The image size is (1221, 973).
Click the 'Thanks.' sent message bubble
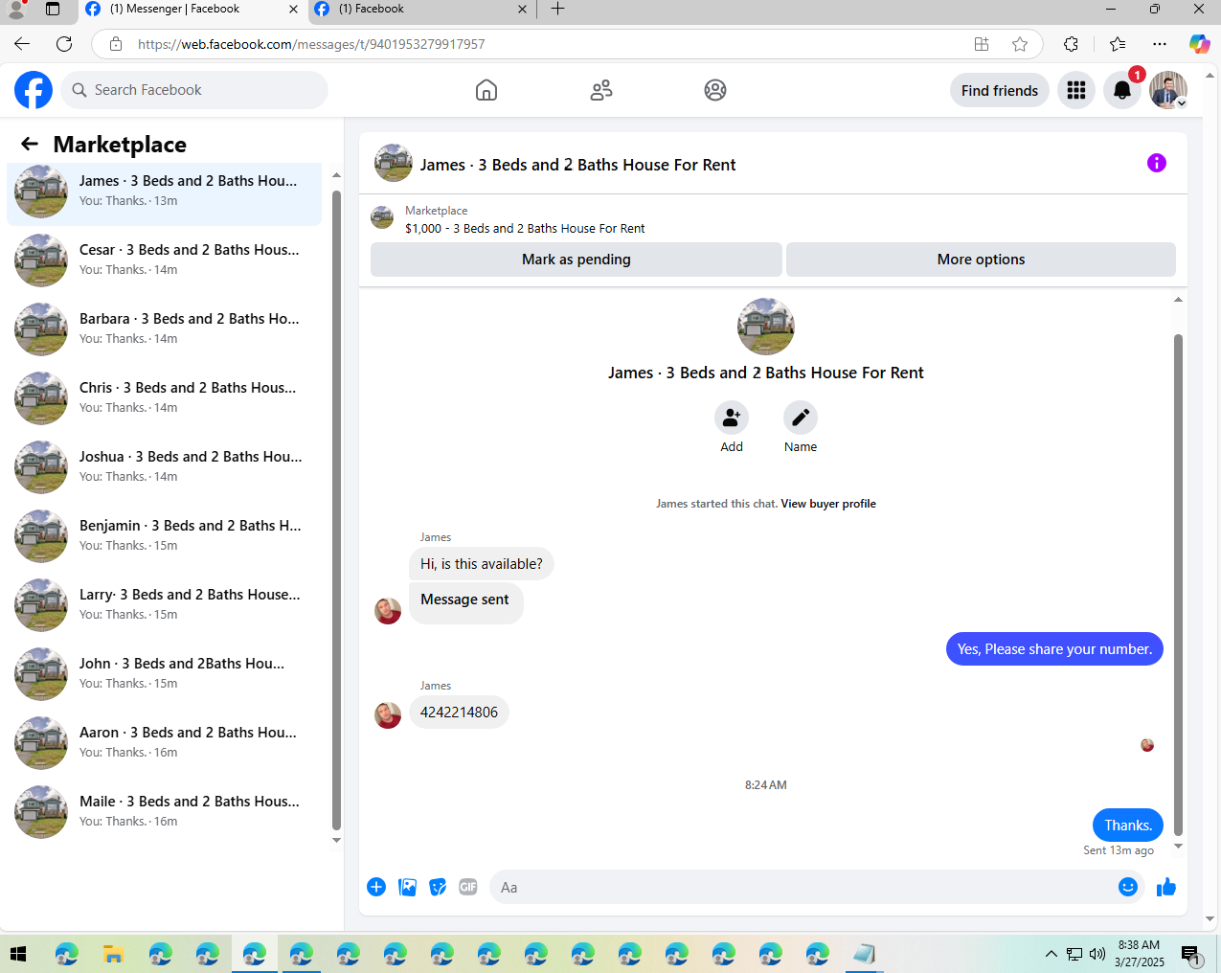click(x=1128, y=826)
